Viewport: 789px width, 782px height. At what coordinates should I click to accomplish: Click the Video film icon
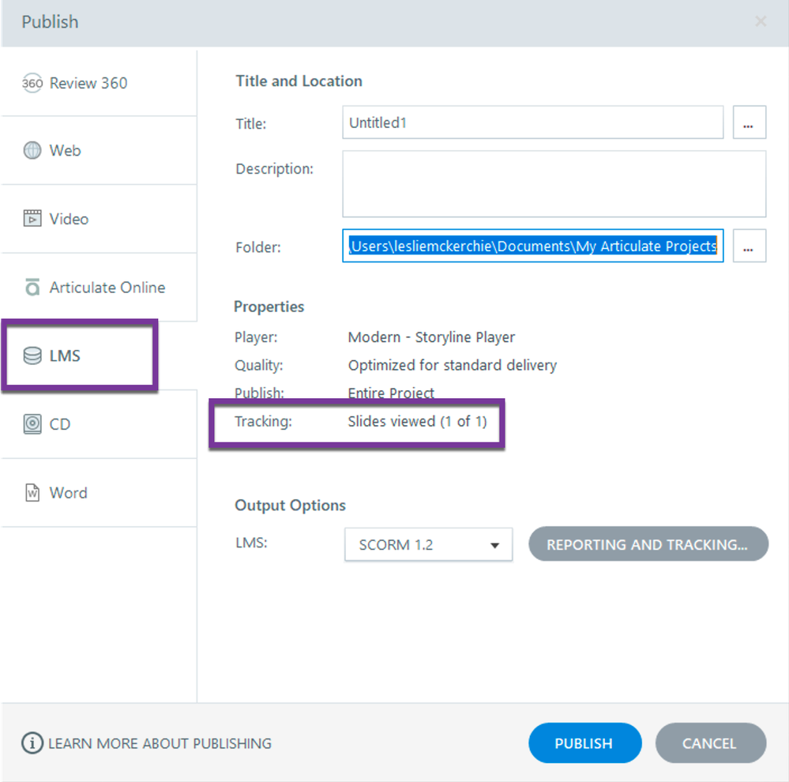tap(32, 219)
